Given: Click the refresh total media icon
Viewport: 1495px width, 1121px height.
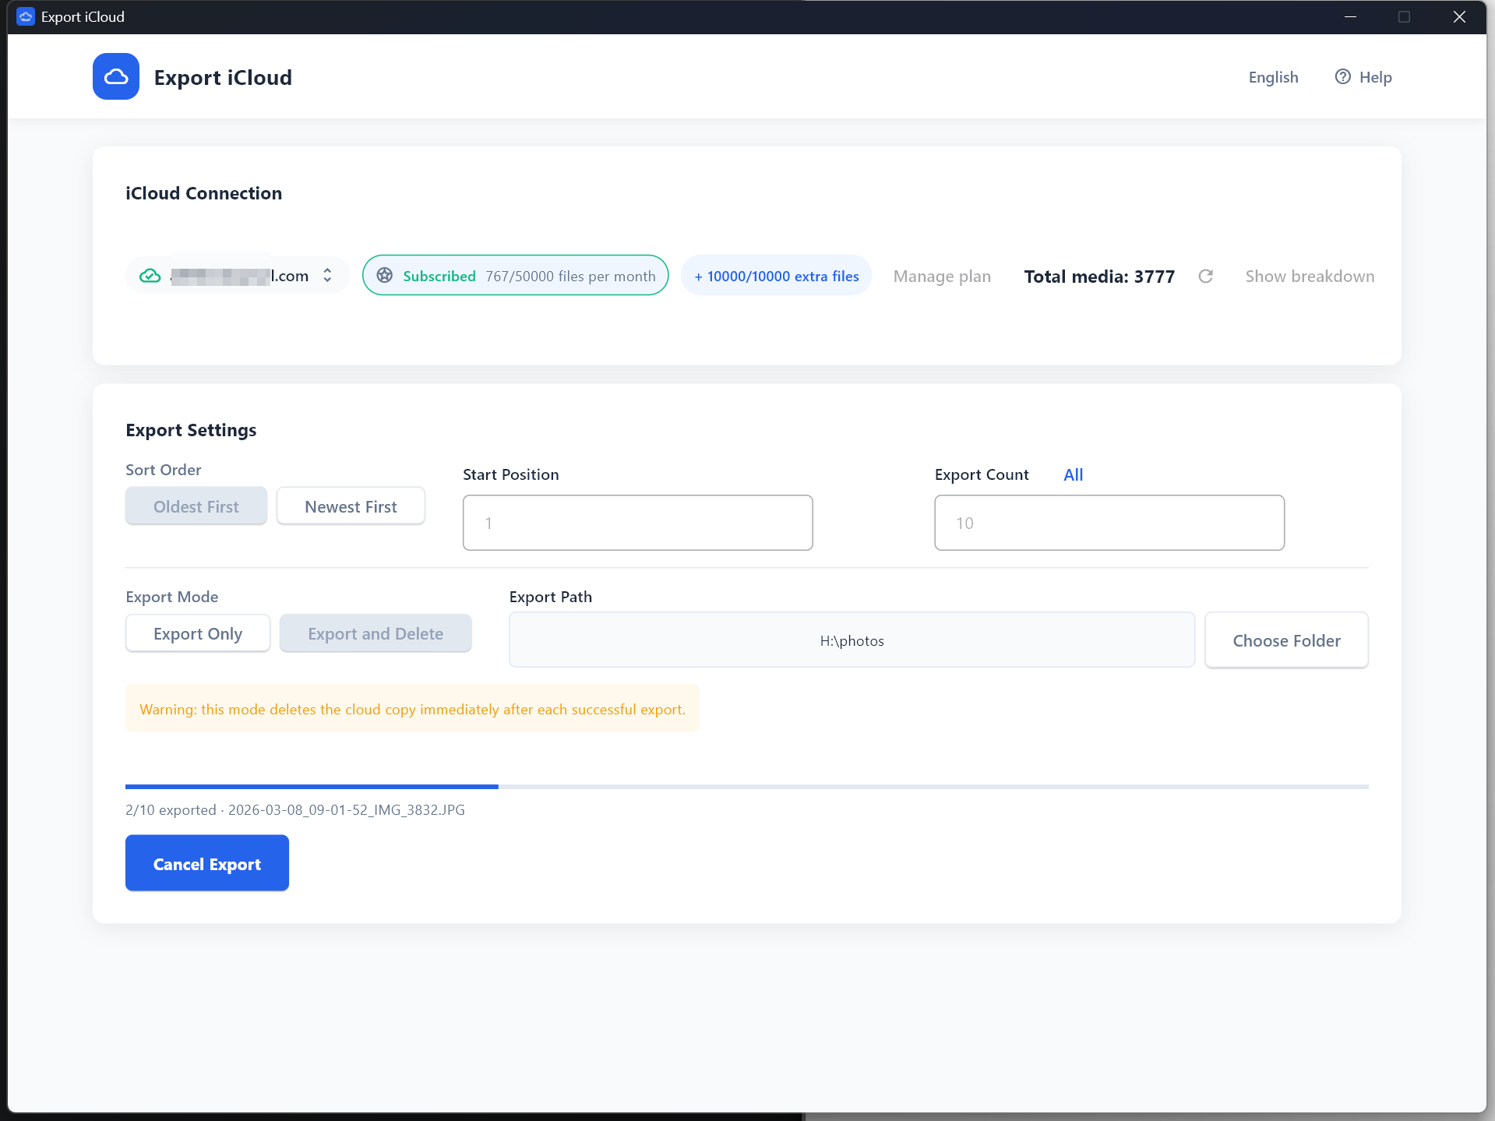Looking at the screenshot, I should point(1205,277).
